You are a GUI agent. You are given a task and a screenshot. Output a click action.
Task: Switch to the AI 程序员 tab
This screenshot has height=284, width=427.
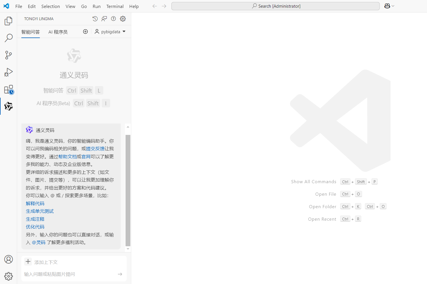tap(58, 32)
